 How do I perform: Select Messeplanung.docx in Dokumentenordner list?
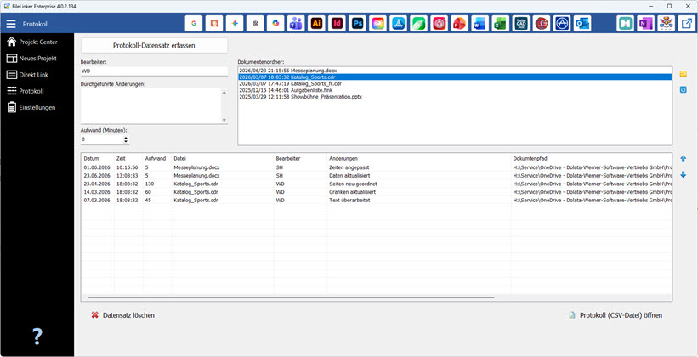[x=455, y=71]
